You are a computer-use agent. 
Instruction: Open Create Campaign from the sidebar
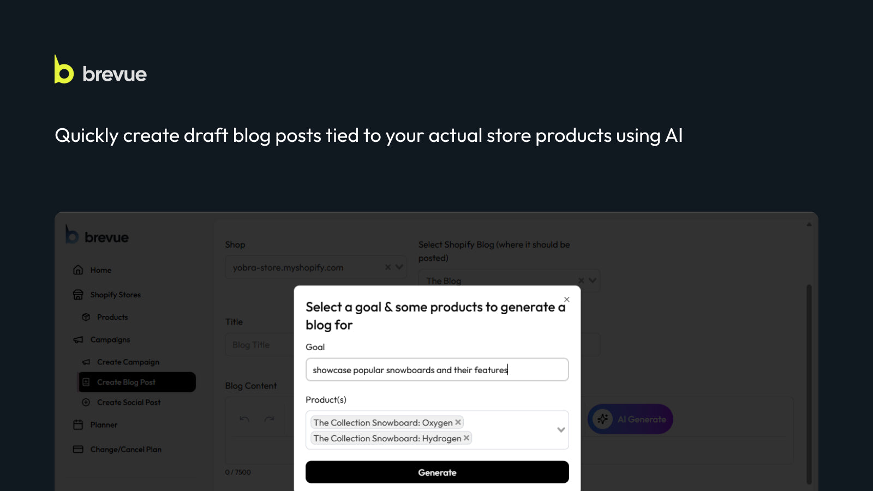[128, 362]
